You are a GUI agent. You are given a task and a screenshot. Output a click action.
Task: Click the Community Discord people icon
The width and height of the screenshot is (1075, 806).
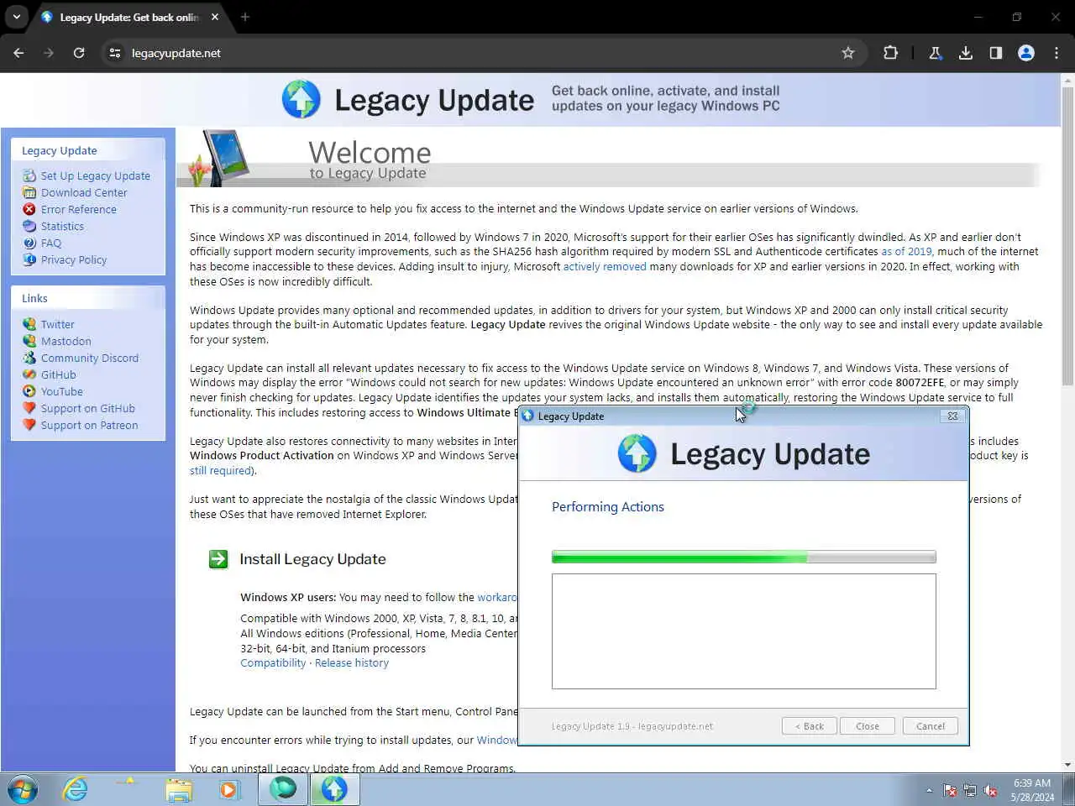pos(29,358)
